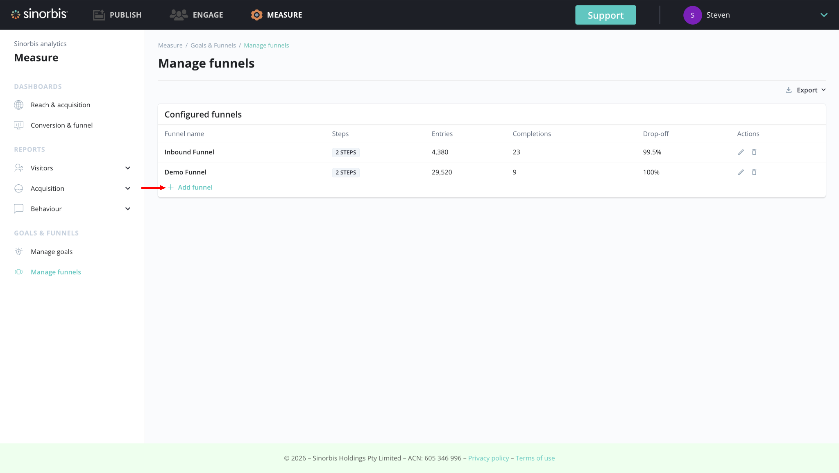Click the Demo Funnel name
The height and width of the screenshot is (473, 839).
tap(185, 172)
